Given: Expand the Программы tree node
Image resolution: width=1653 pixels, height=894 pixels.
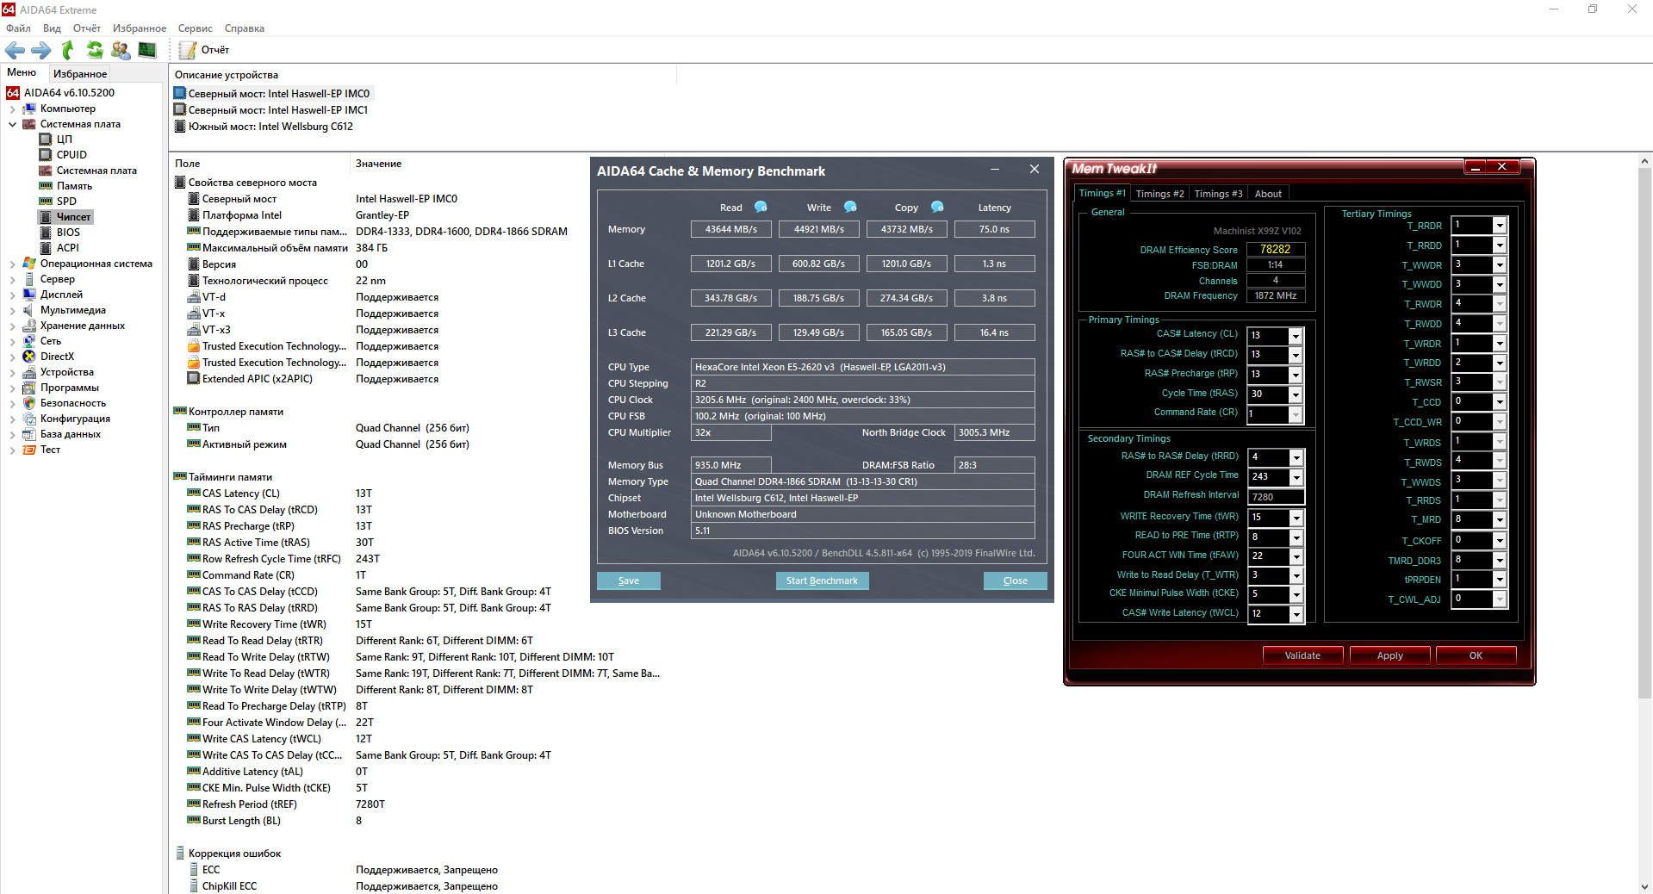Looking at the screenshot, I should 12,388.
